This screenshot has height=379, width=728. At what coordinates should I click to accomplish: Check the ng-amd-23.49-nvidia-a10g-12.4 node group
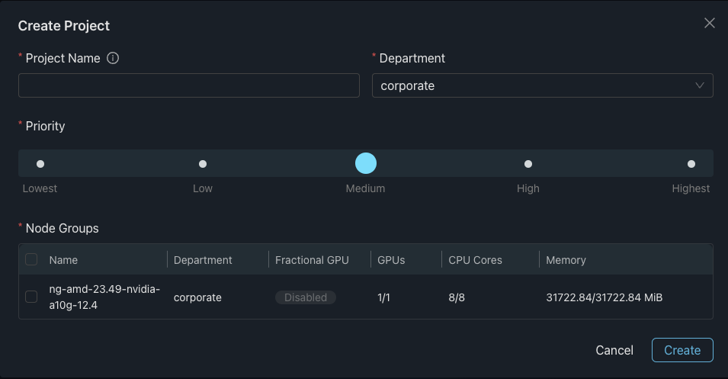coord(31,297)
